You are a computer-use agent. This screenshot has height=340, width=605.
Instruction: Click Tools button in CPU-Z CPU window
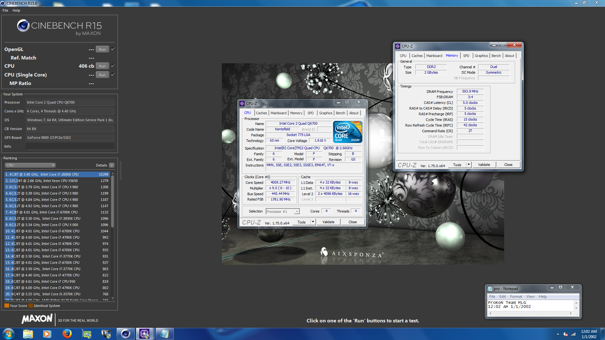pos(302,222)
